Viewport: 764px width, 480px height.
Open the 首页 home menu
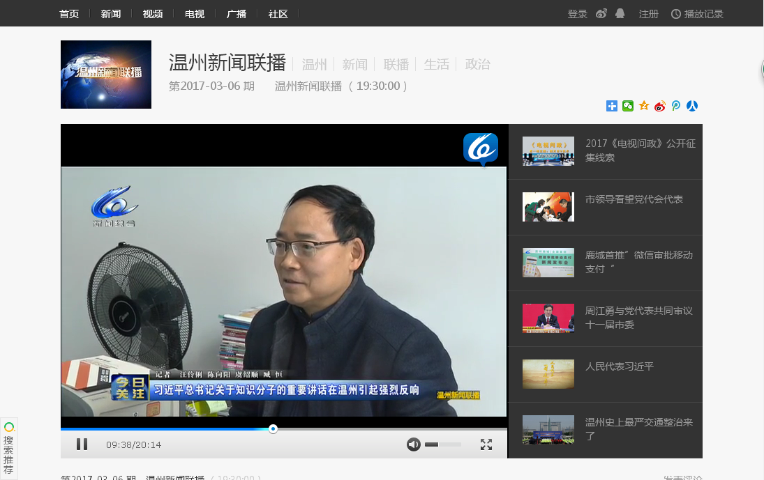(68, 14)
